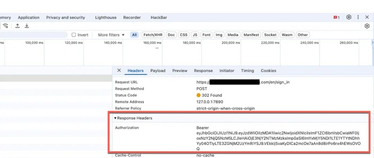Click the Request URL value
The image size is (374, 158).
[243, 82]
